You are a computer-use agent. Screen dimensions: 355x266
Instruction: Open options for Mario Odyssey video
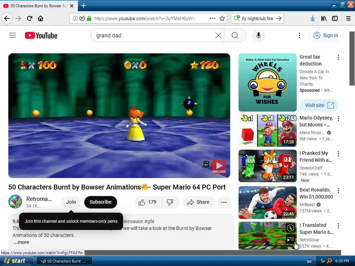pos(338,118)
